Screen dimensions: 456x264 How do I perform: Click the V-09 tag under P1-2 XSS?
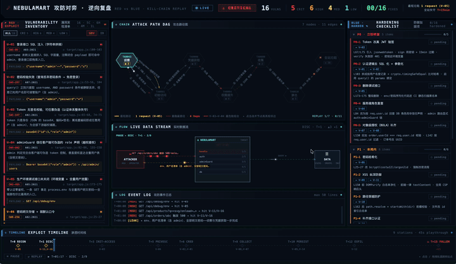[x=360, y=180]
